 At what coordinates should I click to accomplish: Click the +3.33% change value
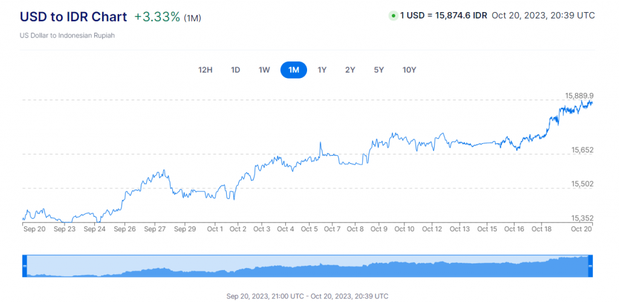click(157, 17)
